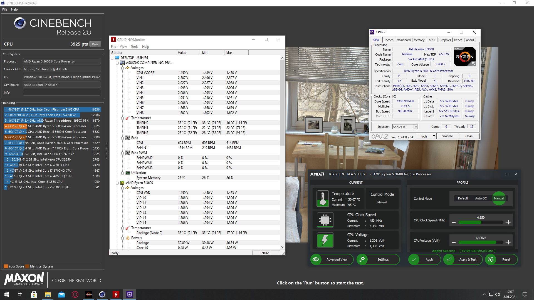The height and width of the screenshot is (300, 534).
Task: Click the Cinebench logo sphere icon
Action: pyautogui.click(x=20, y=23)
